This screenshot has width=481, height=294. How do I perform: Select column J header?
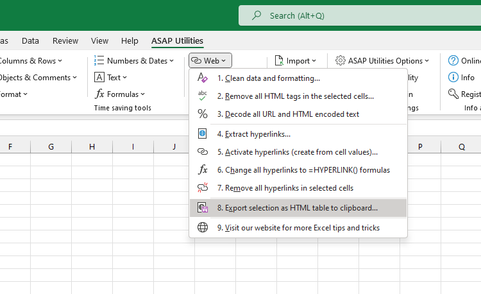click(174, 147)
